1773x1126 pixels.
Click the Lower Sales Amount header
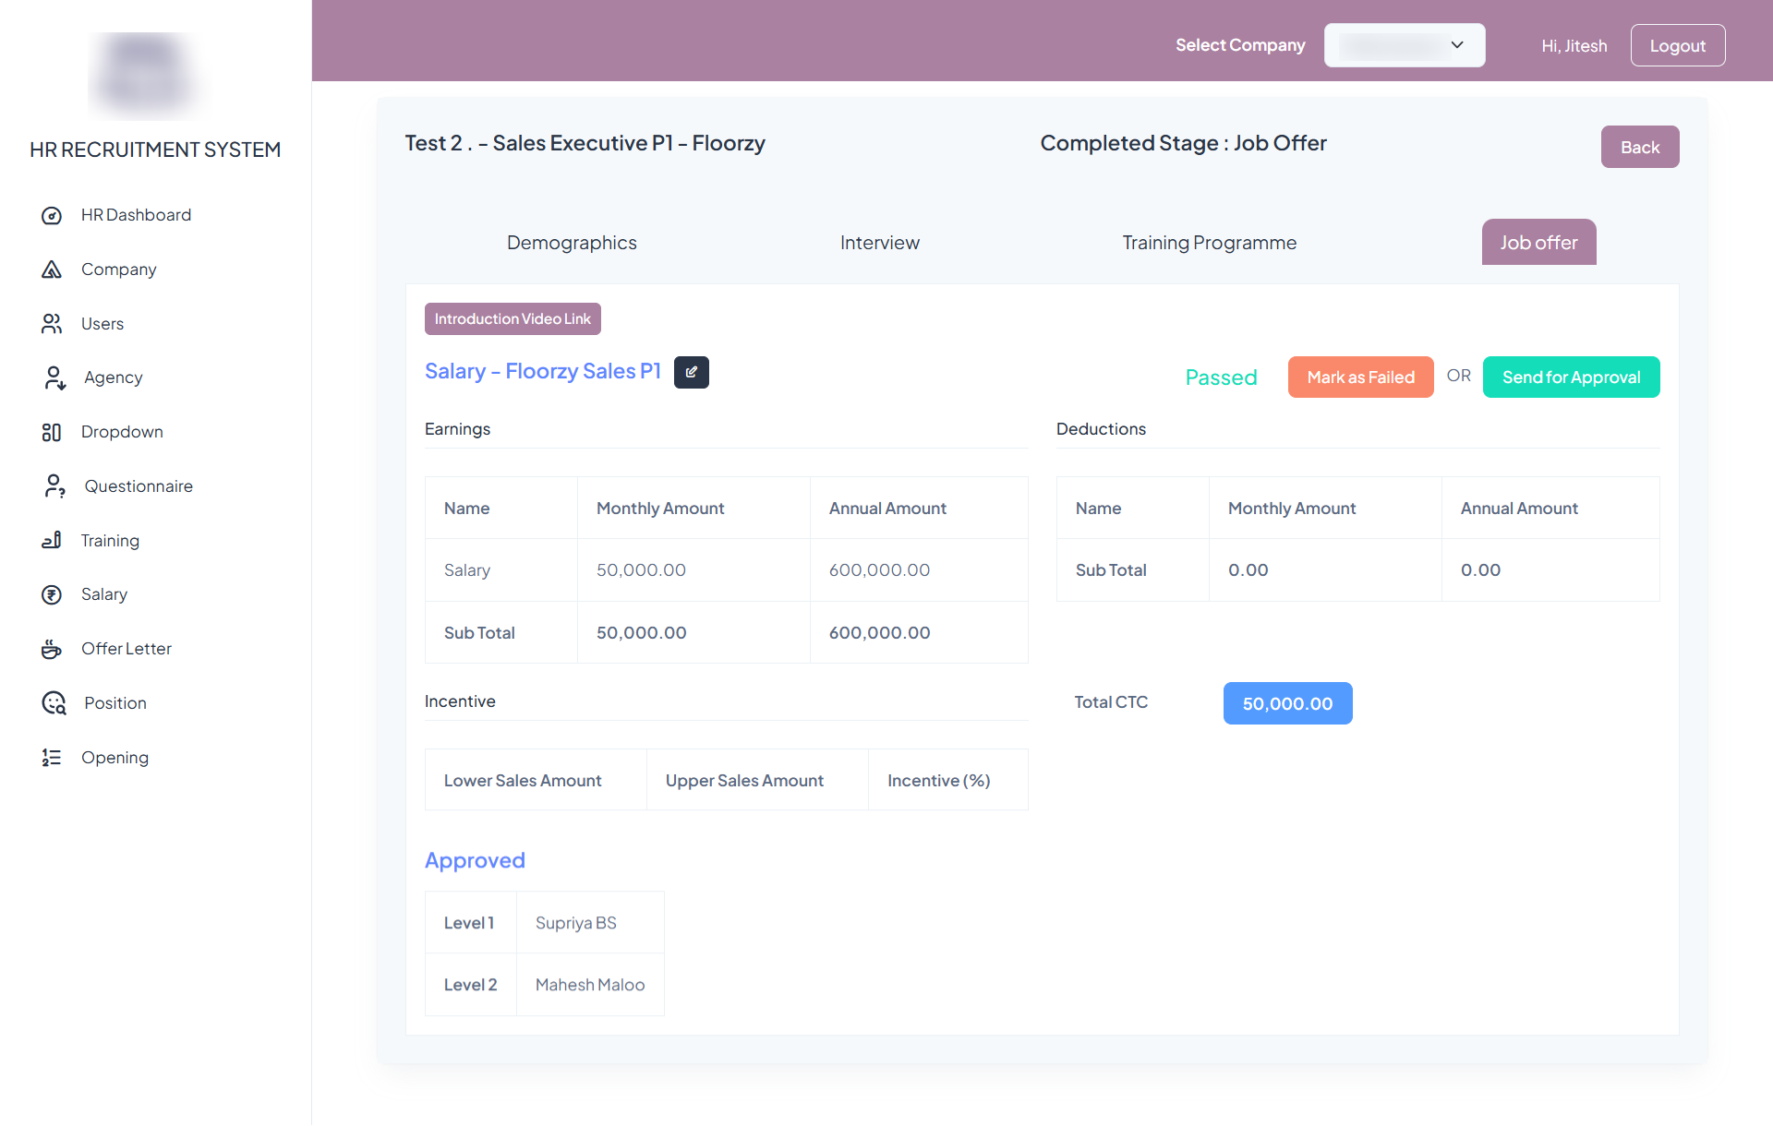coord(523,781)
